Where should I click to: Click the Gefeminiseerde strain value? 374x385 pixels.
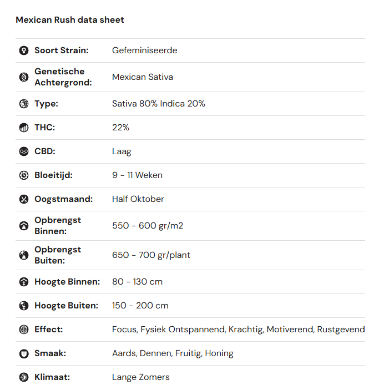(145, 50)
